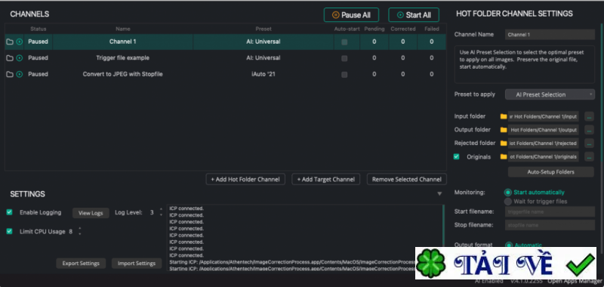Click Export Settings button

coord(81,264)
